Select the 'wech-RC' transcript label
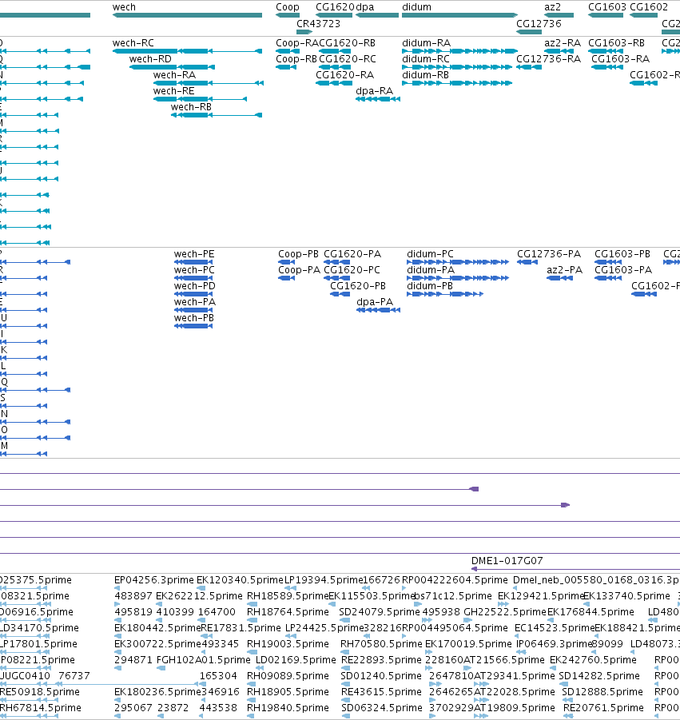 [133, 42]
